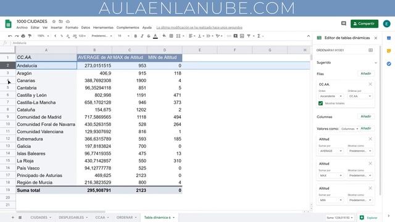
Task: Open the AVERAGE summarize dropdown
Action: coord(330,150)
